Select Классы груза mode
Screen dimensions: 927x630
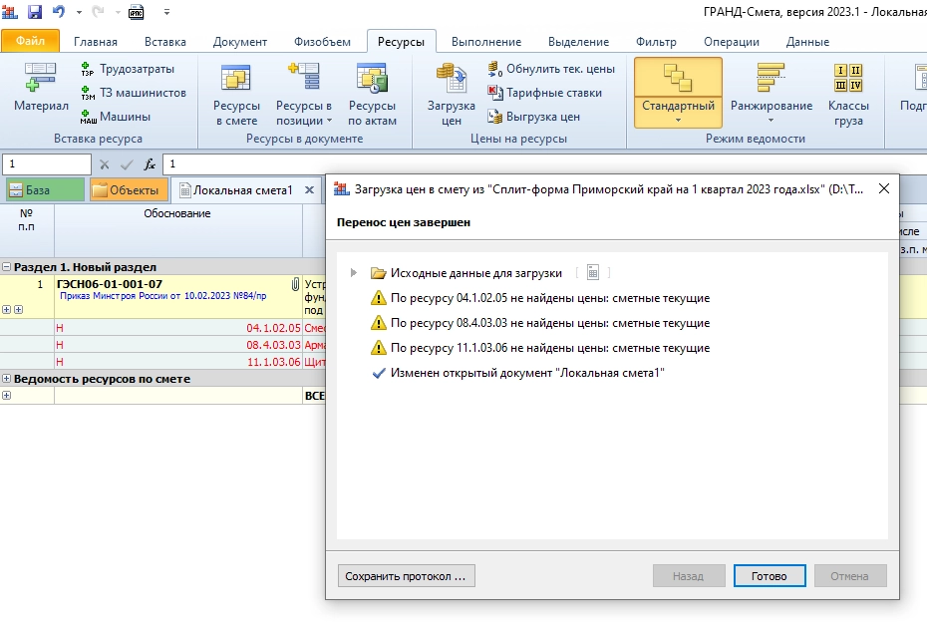click(x=848, y=93)
